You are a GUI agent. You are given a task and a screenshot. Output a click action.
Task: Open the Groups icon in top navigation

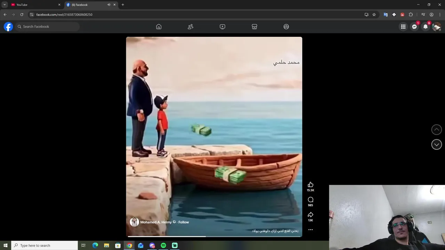tap(286, 27)
